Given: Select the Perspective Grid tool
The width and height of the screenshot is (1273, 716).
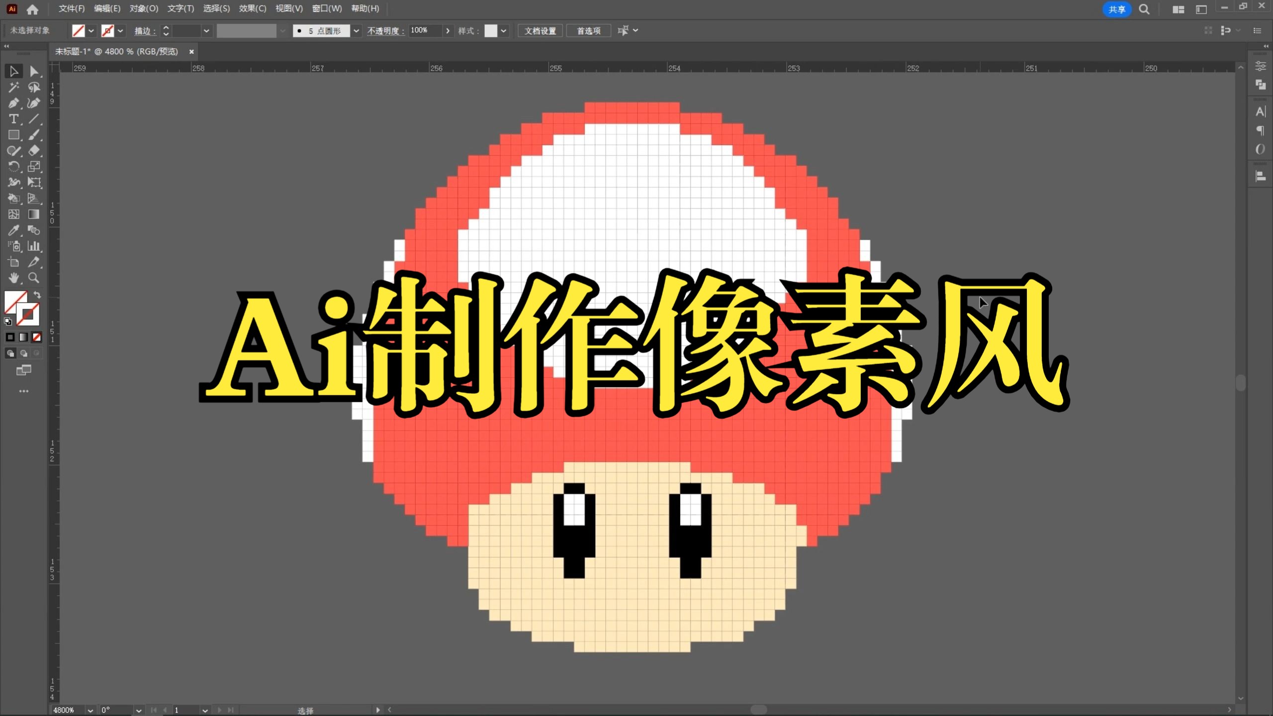Looking at the screenshot, I should point(34,198).
